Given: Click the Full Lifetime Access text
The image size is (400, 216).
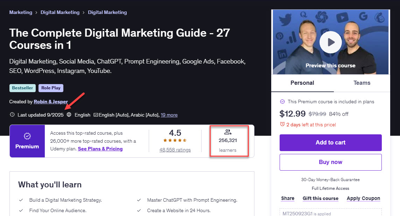Looking at the screenshot, I should (x=330, y=188).
